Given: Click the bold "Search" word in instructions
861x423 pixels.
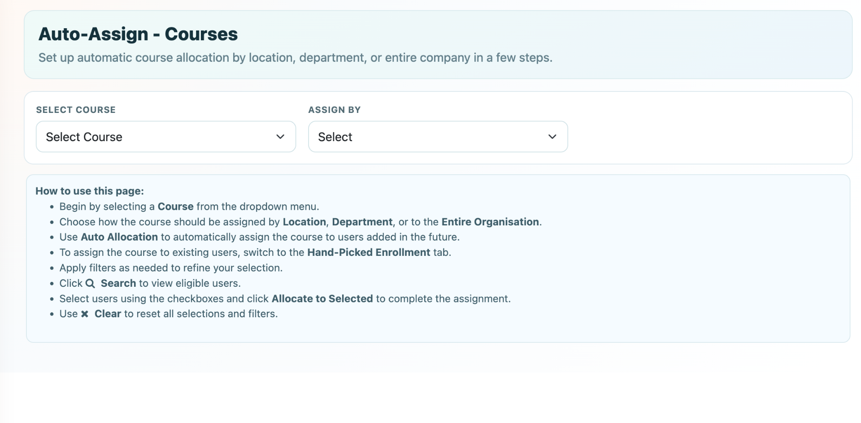Looking at the screenshot, I should click(x=118, y=283).
